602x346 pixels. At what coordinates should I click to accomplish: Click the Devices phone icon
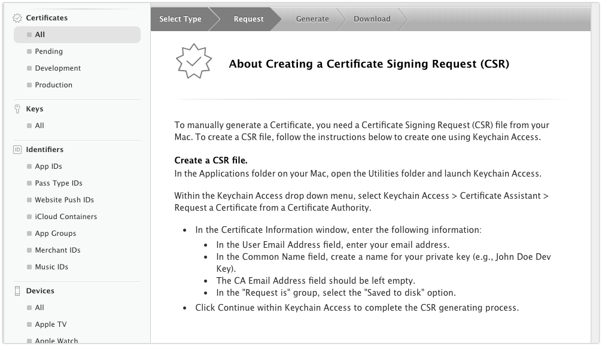(x=17, y=291)
